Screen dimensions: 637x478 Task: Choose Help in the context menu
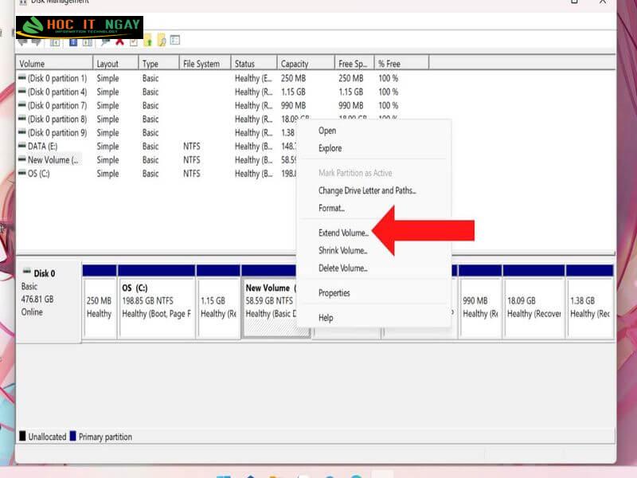pos(326,318)
